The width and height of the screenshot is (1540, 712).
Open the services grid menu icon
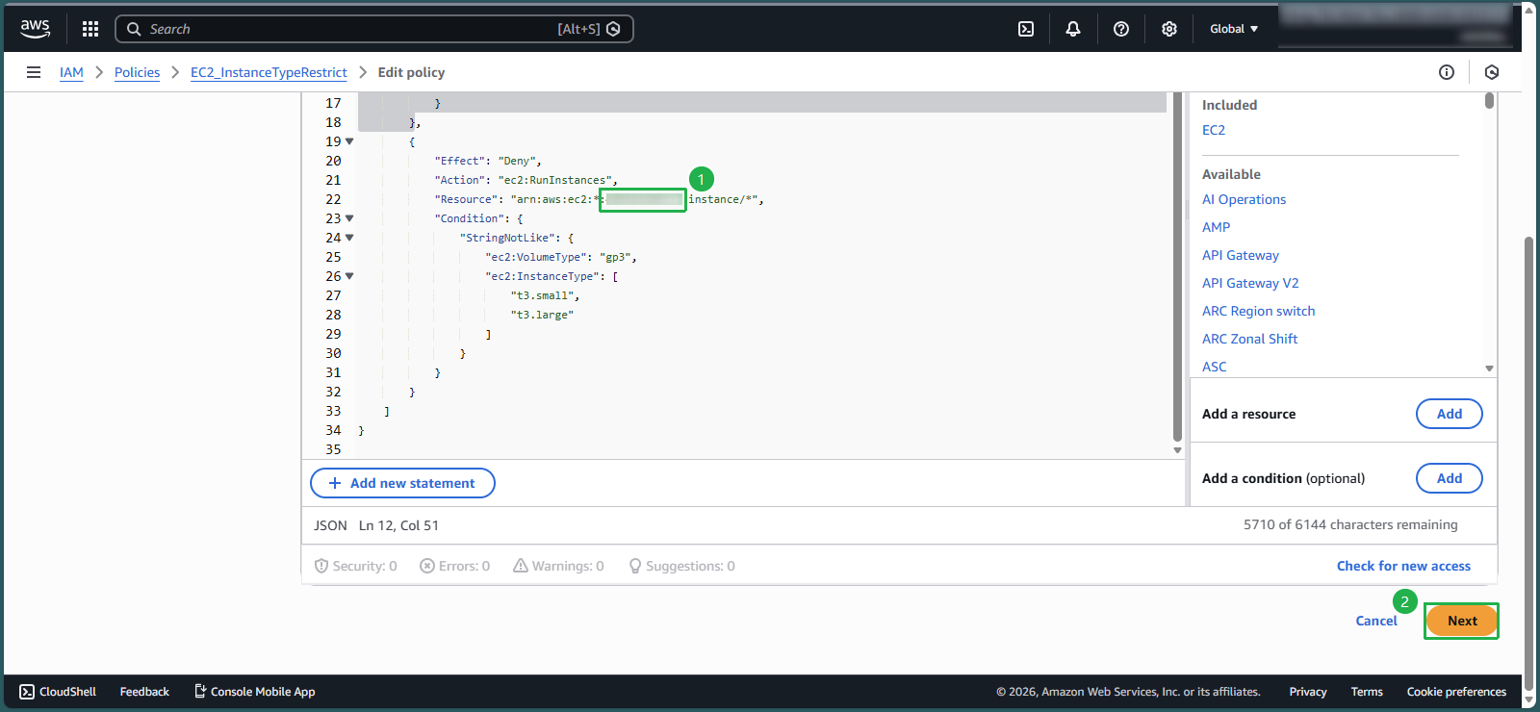90,29
